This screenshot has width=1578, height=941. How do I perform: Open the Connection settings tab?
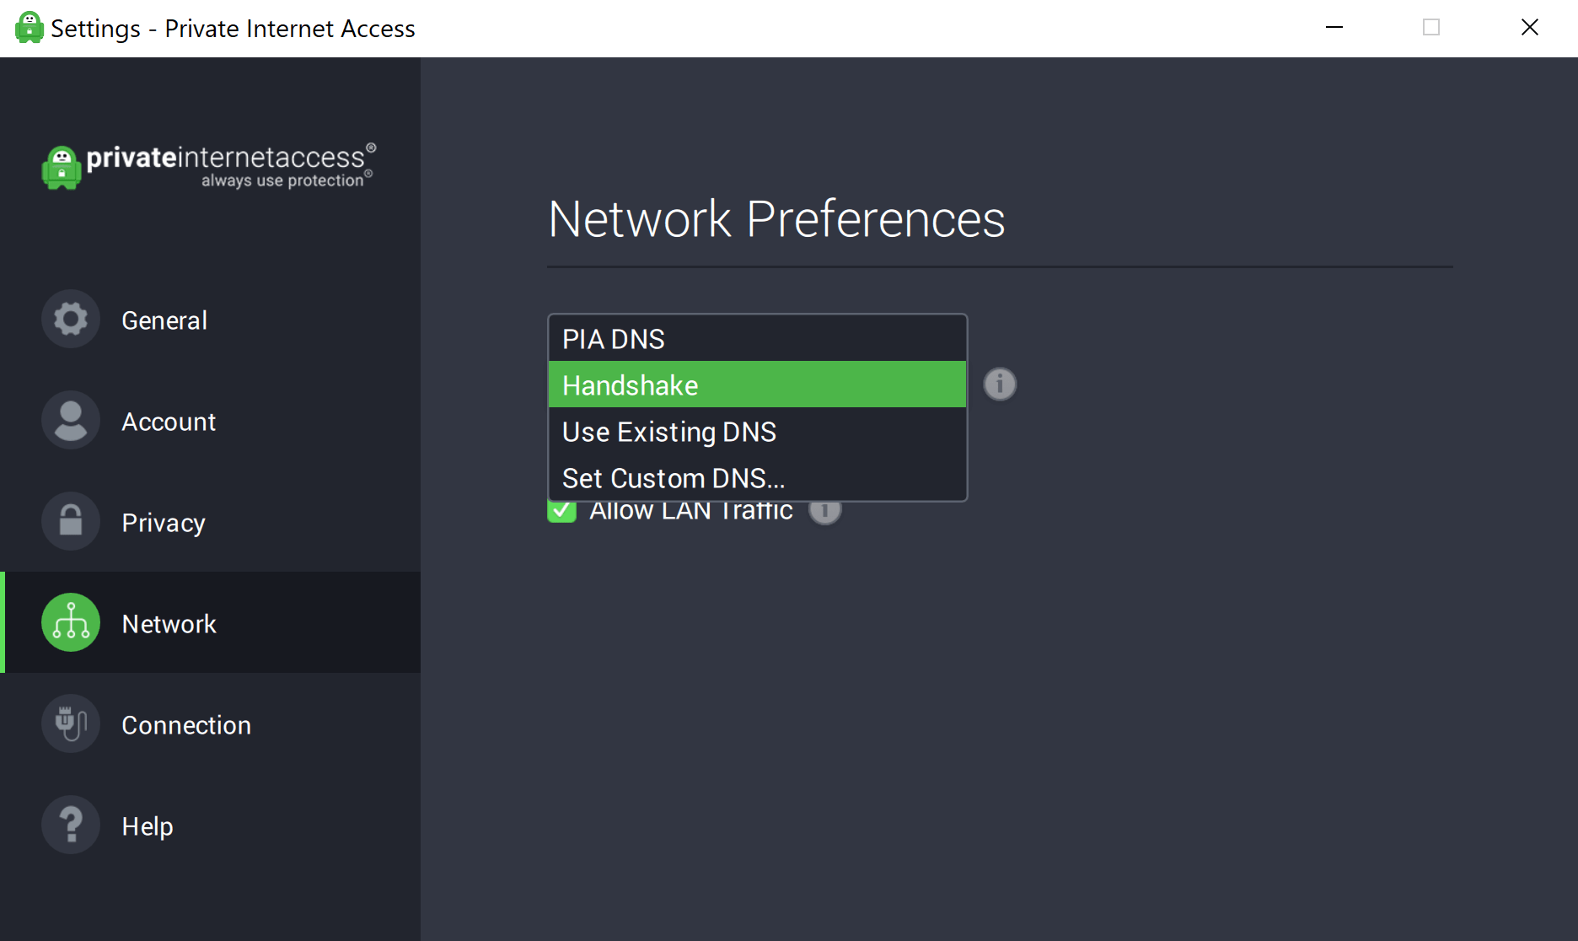click(186, 725)
